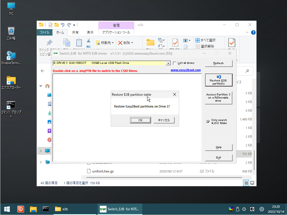287x215 pixels.
Task: Click the red power icon in taskbar
Action: (x=21, y=209)
